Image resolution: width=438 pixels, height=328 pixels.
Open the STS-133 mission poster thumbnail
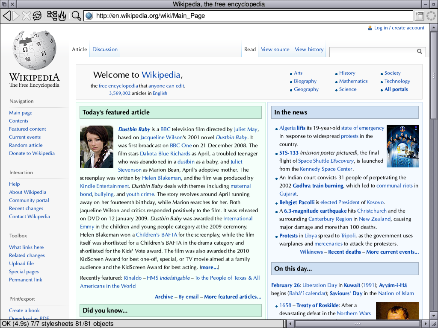402,146
